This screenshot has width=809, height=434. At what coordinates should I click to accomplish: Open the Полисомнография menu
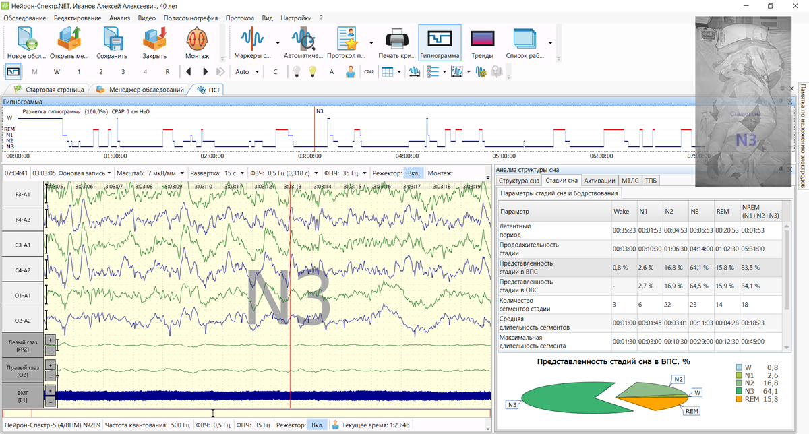tap(190, 18)
